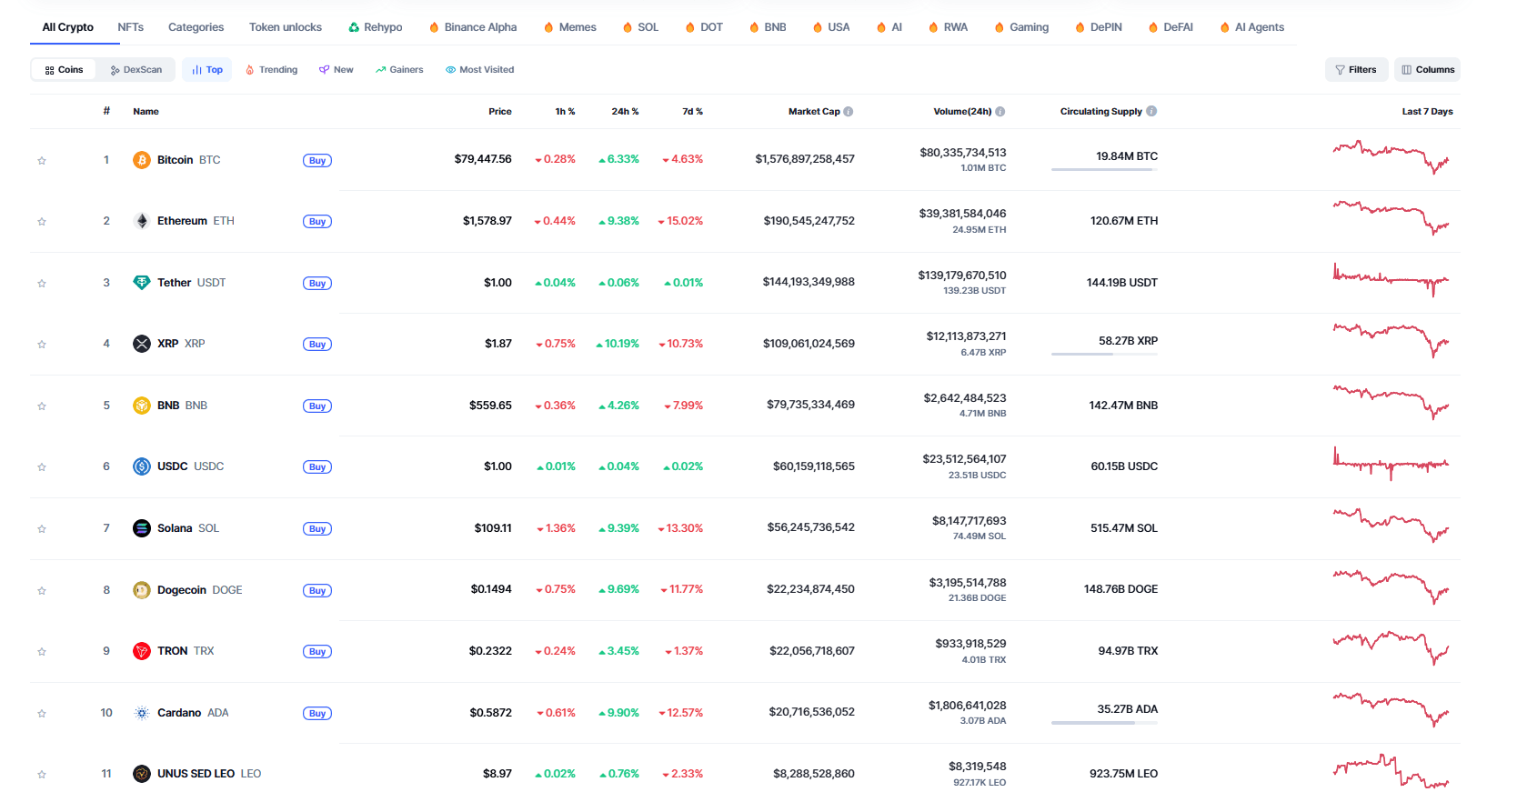1517x802 pixels.
Task: Show Most Visited coins
Action: (480, 70)
